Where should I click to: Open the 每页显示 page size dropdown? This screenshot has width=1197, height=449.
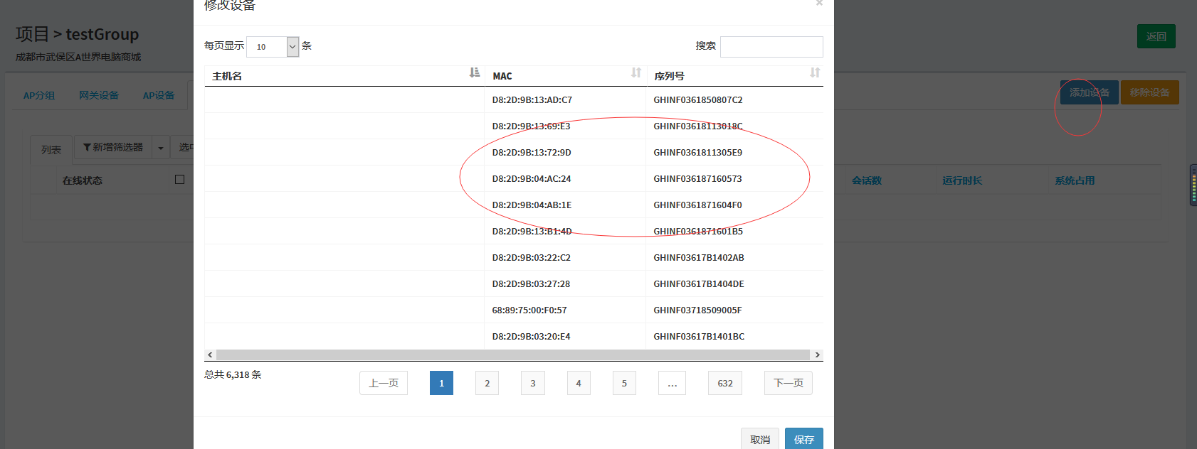pos(273,47)
